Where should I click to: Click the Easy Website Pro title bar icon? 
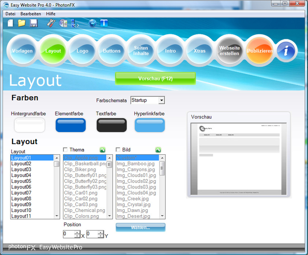pyautogui.click(x=6, y=5)
